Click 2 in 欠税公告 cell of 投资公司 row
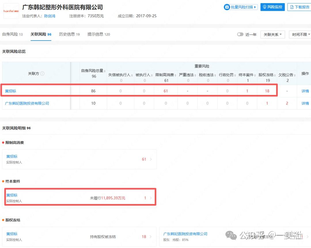The image size is (311, 248). [287, 103]
